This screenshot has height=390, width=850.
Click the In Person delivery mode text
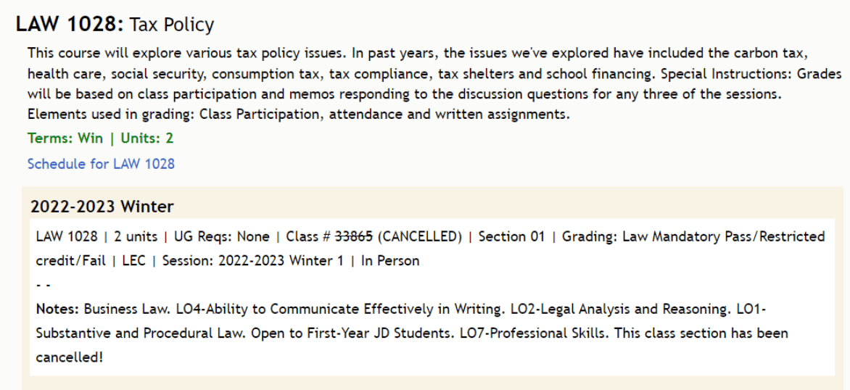pos(390,261)
